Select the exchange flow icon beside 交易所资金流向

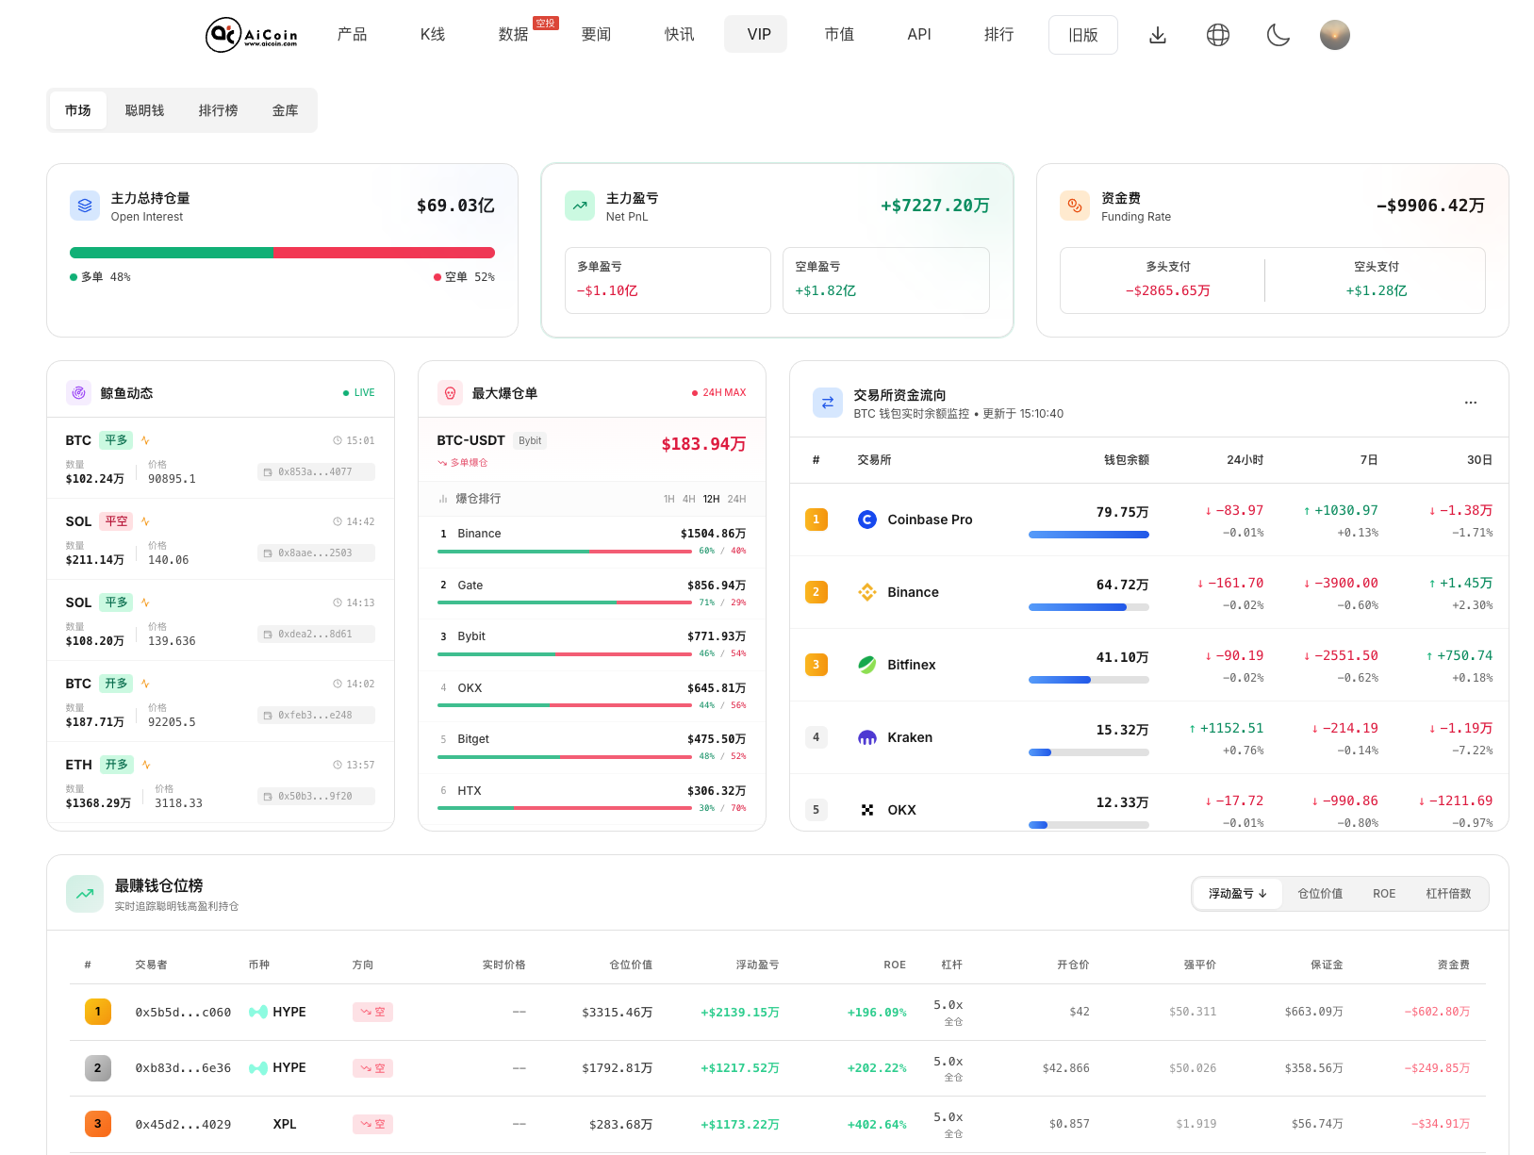[x=827, y=402]
